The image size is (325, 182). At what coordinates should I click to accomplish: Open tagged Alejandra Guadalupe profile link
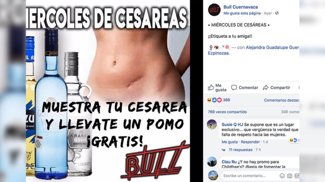tap(272, 48)
